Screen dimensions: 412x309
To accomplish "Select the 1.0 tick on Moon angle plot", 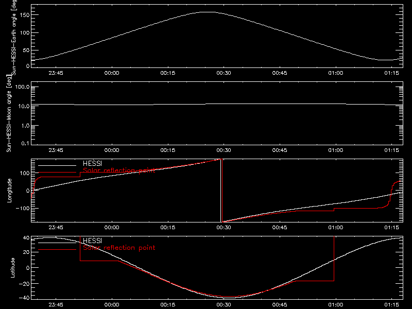I will pyautogui.click(x=25, y=126).
